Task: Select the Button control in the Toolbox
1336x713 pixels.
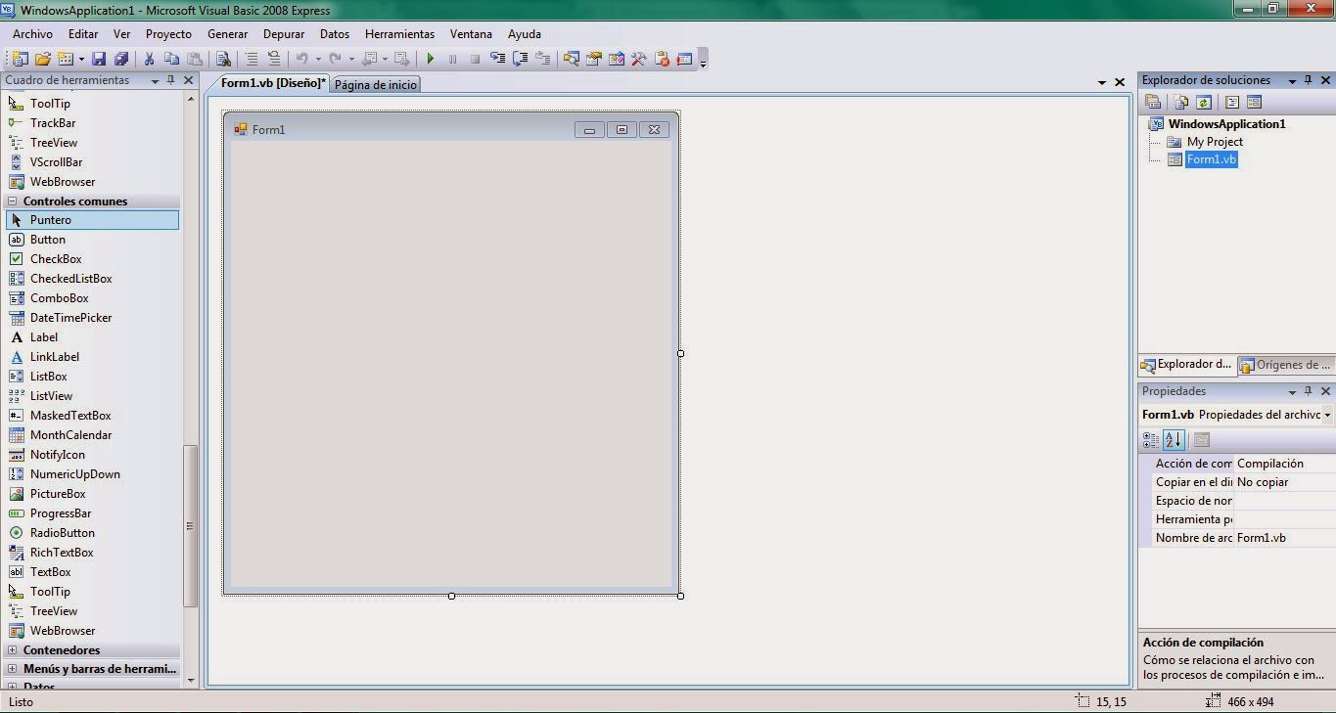Action: [47, 239]
